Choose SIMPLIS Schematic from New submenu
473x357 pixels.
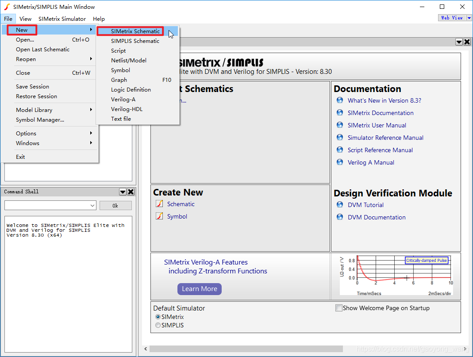point(138,41)
